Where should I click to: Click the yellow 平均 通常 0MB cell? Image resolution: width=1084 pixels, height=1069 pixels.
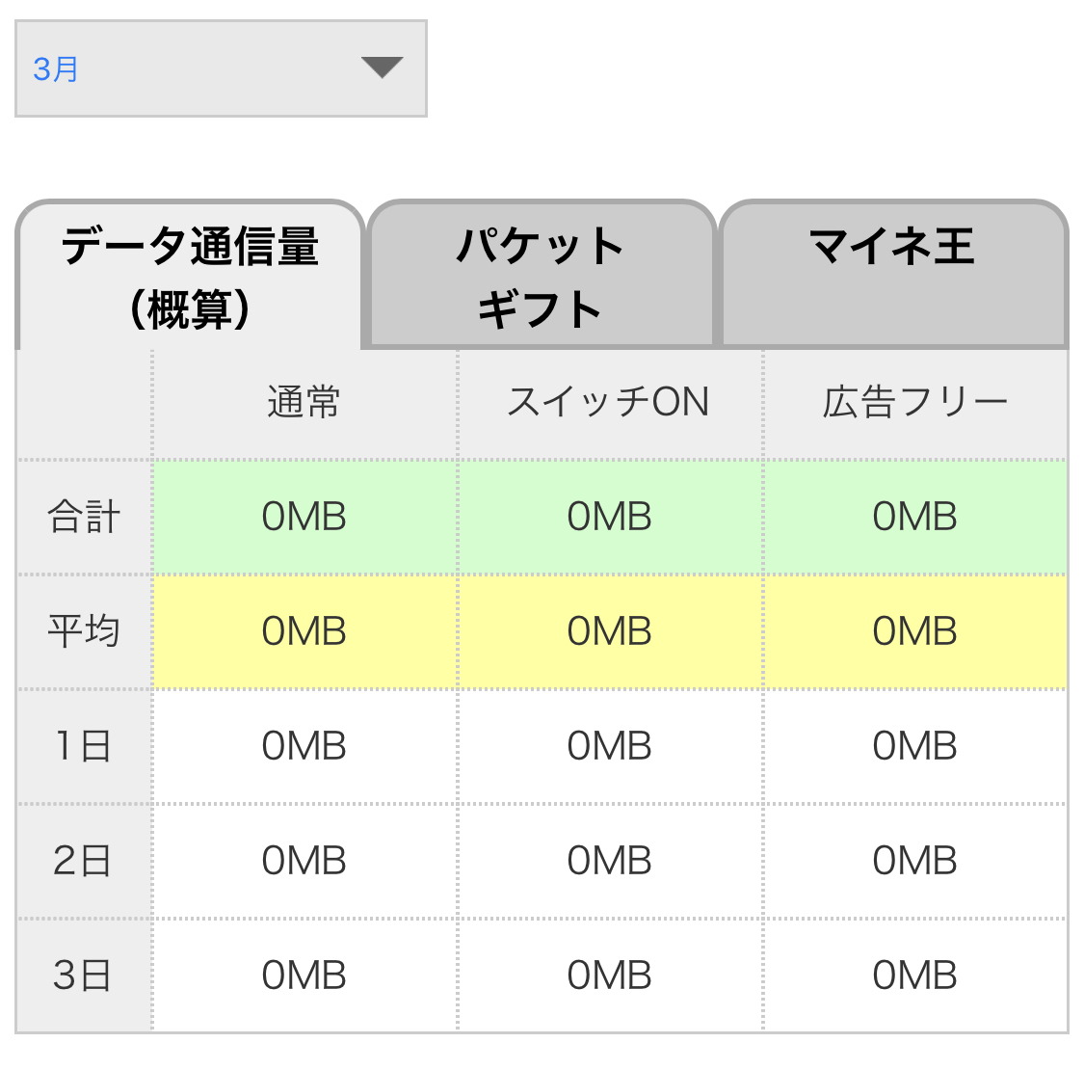coord(304,632)
